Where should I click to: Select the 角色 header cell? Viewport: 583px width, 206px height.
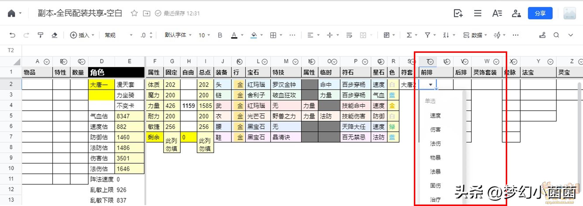click(116, 72)
